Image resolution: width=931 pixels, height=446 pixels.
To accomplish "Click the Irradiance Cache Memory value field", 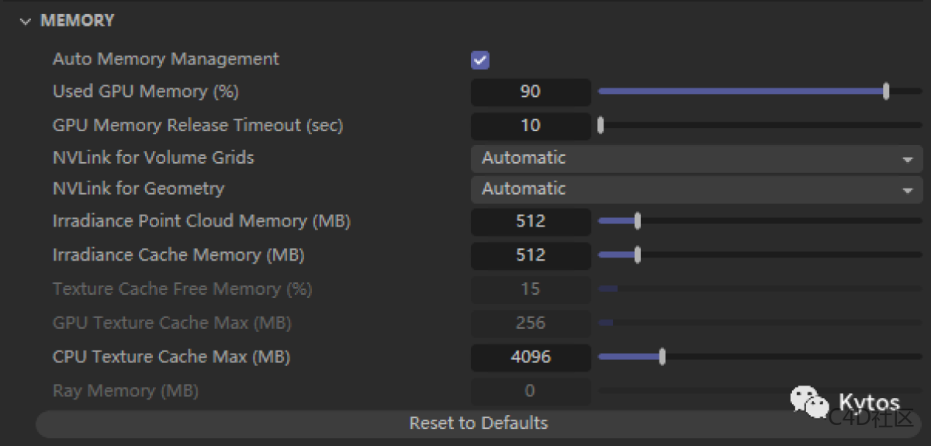I will click(531, 255).
